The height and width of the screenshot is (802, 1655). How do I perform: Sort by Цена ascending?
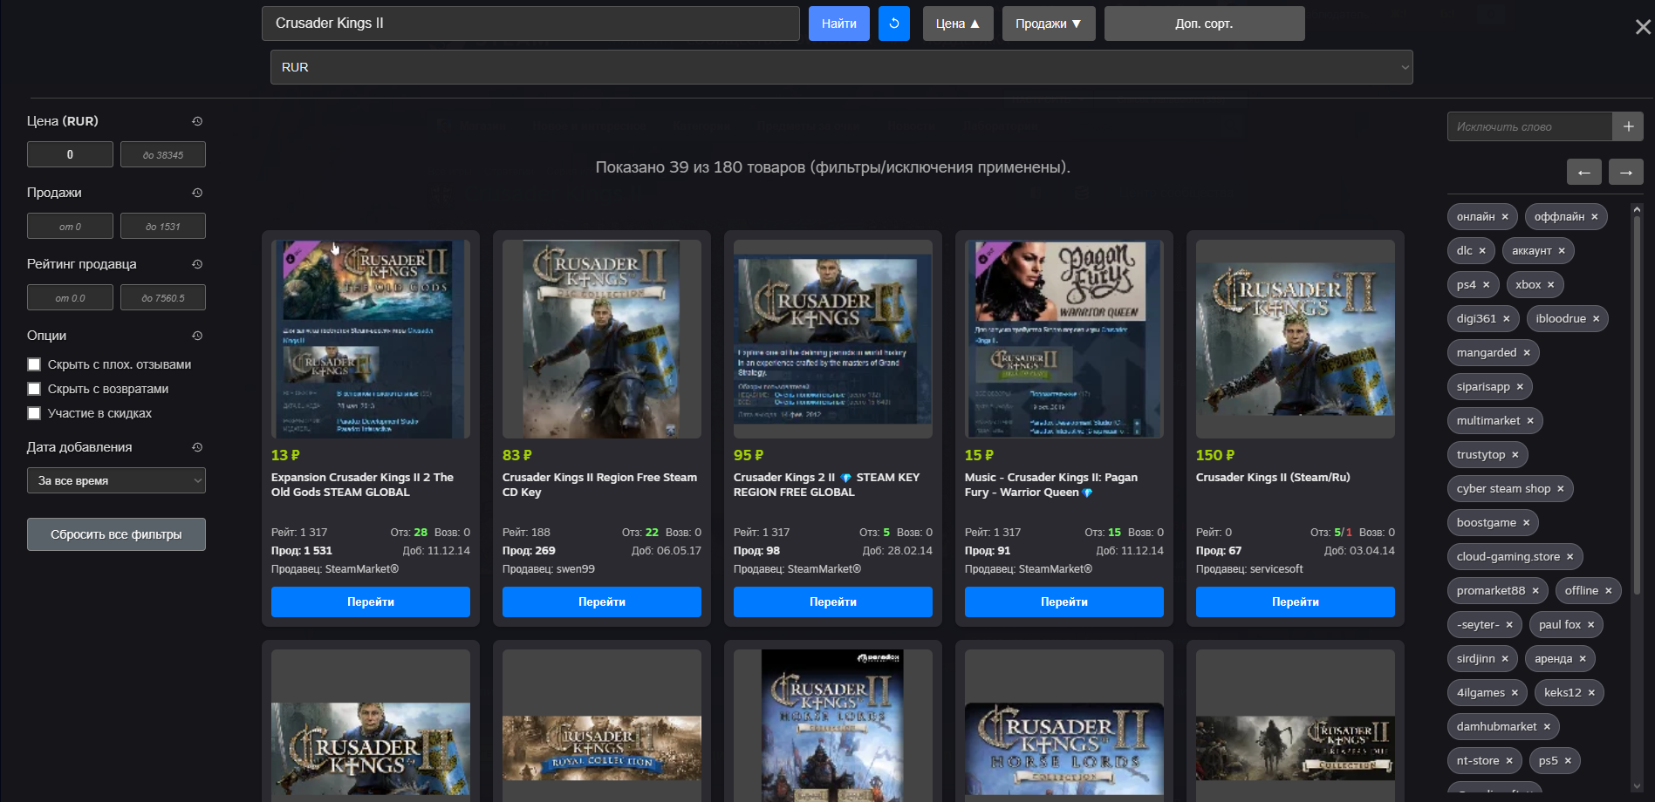pos(958,24)
